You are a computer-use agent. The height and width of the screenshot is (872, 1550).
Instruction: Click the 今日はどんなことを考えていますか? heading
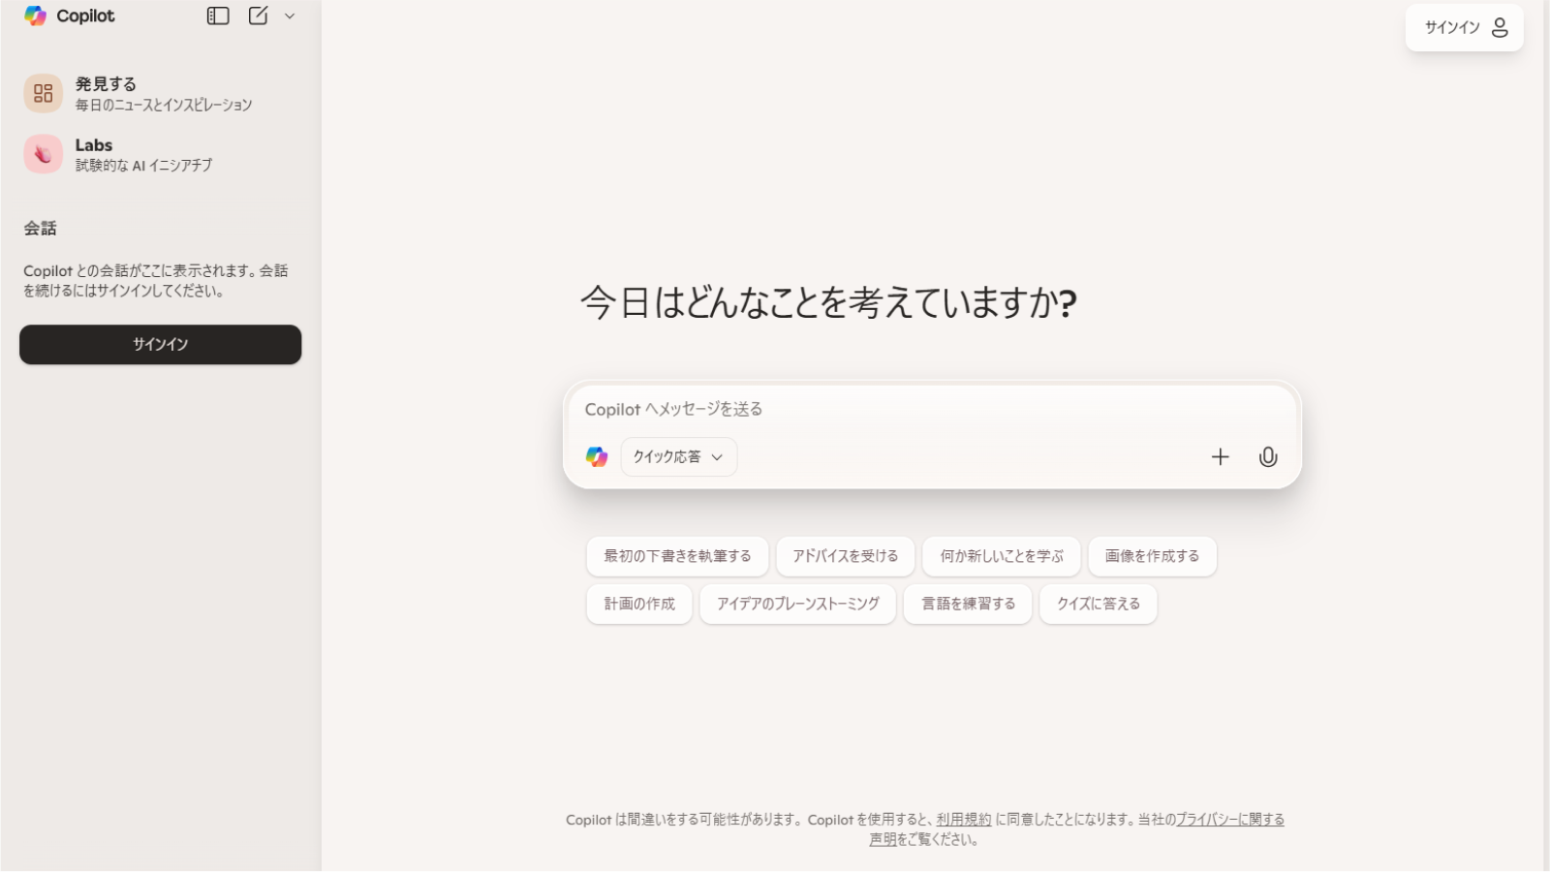(828, 303)
